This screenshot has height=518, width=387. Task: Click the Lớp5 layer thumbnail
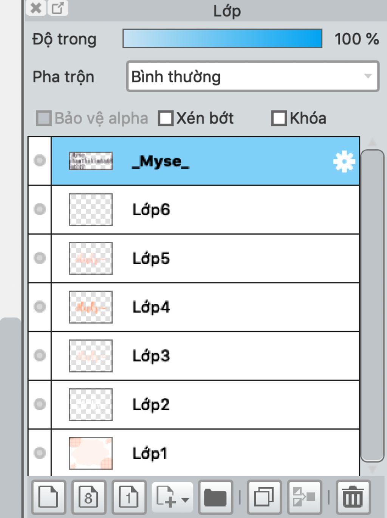click(91, 258)
